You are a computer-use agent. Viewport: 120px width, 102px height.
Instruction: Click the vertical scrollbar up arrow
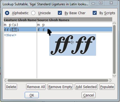pos(114,23)
